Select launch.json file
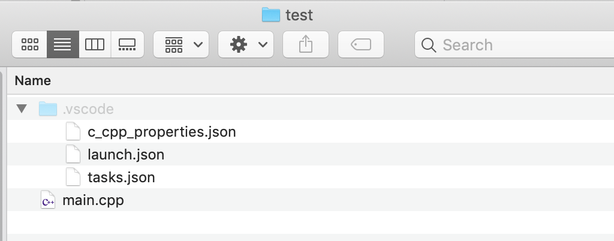Image resolution: width=614 pixels, height=241 pixels. (x=126, y=155)
